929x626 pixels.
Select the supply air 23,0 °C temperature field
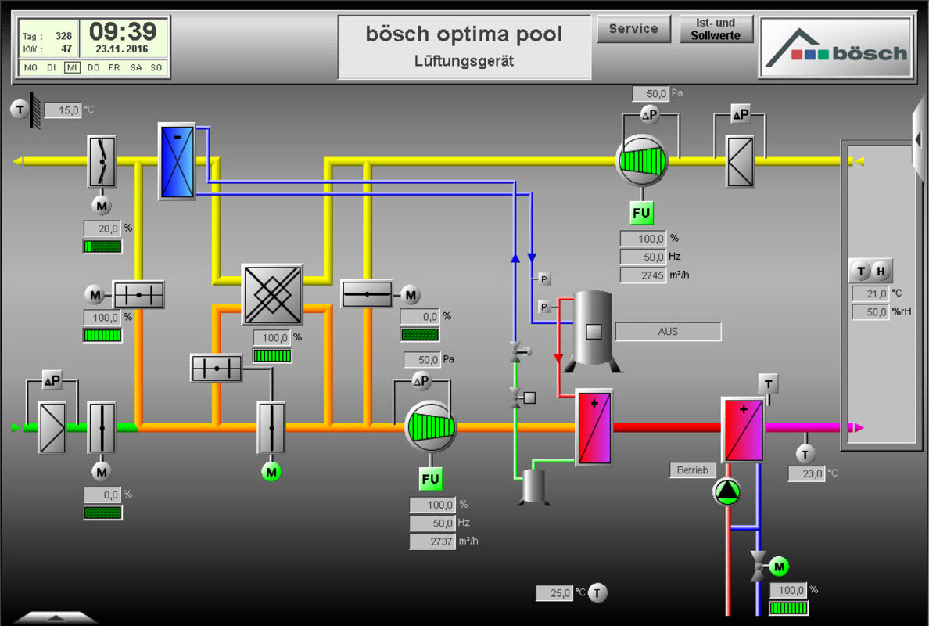(805, 473)
